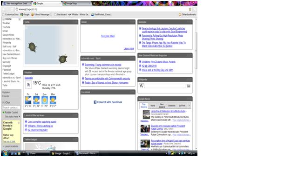Click the left turtle in Turtle gadget

click(x=32, y=47)
